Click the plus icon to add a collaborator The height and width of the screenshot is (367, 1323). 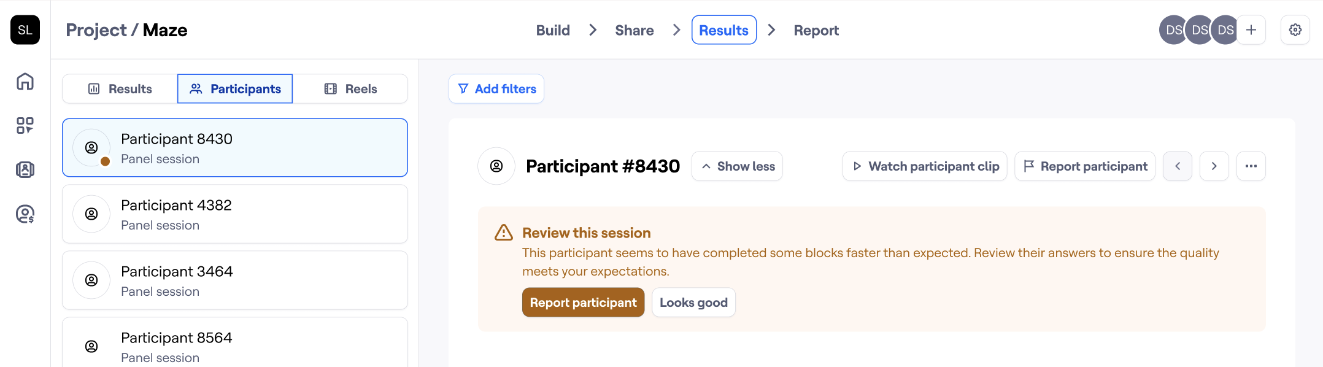pos(1251,30)
